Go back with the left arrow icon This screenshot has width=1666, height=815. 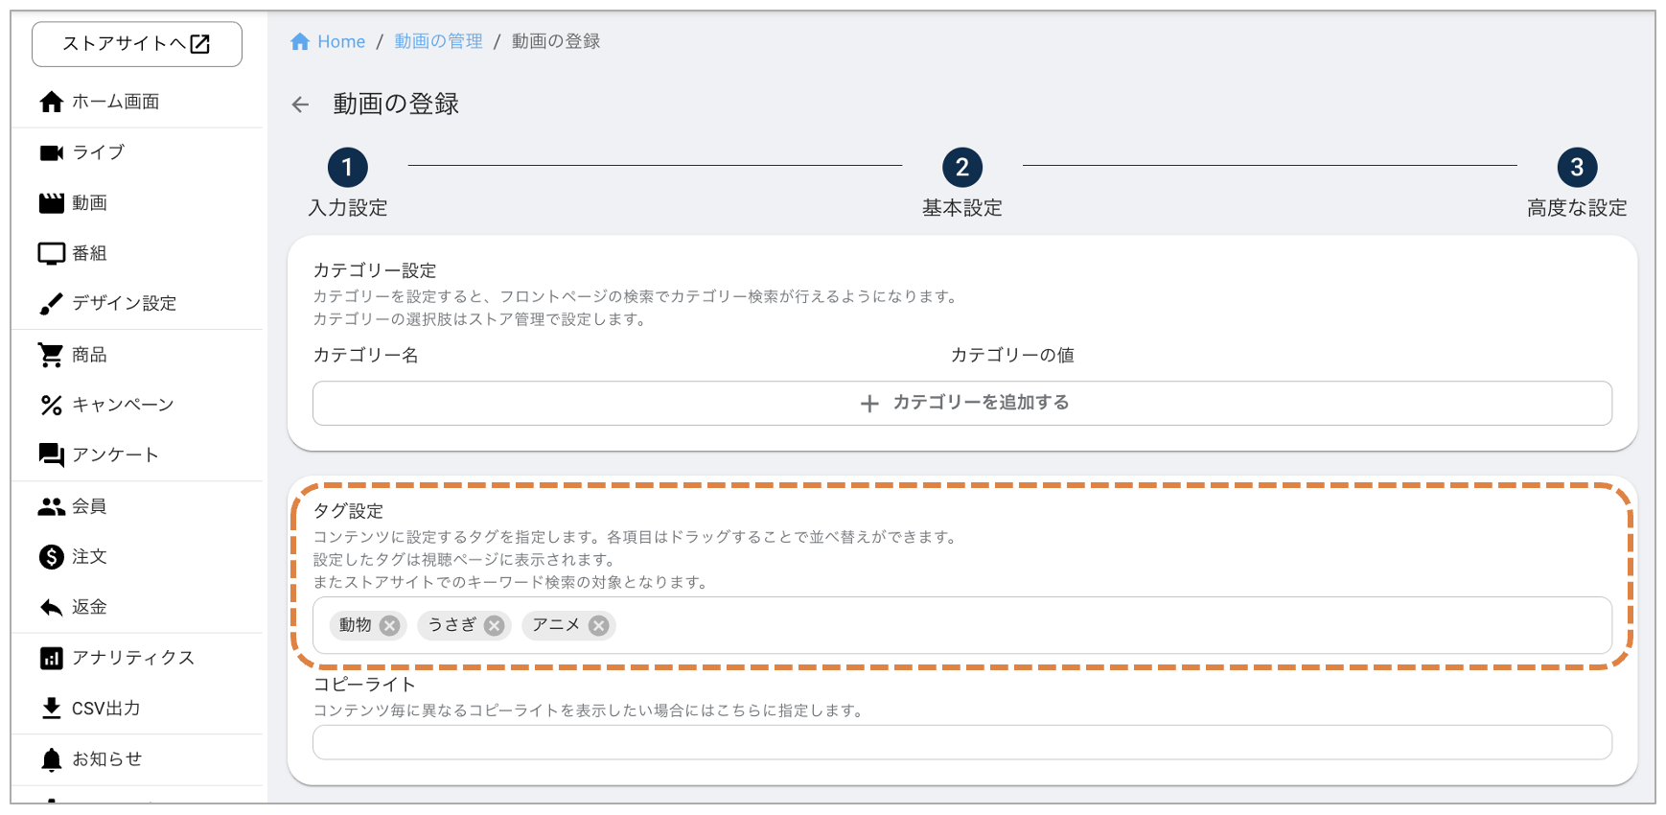point(301,105)
